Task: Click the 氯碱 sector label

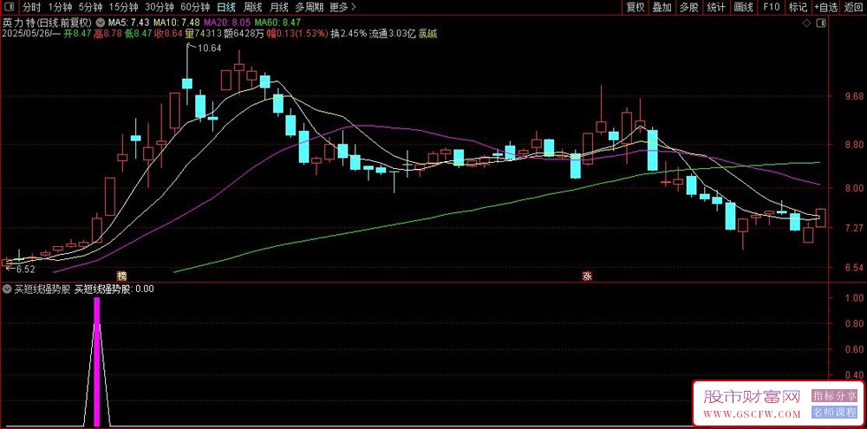Action: [x=427, y=34]
